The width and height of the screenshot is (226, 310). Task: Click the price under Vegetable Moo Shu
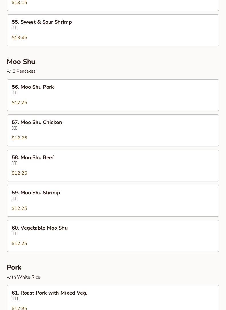[19, 244]
